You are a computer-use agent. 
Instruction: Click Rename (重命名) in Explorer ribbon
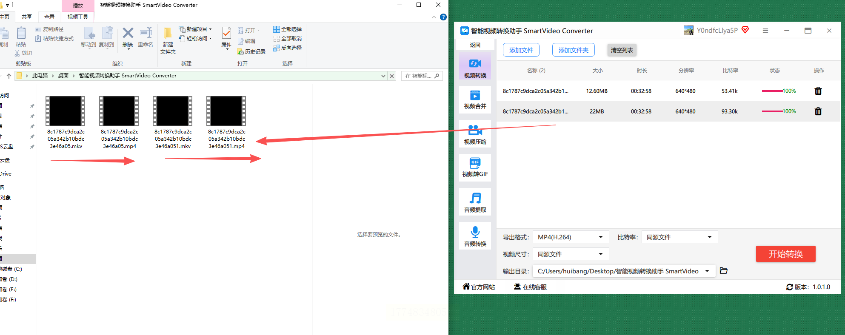click(x=146, y=37)
